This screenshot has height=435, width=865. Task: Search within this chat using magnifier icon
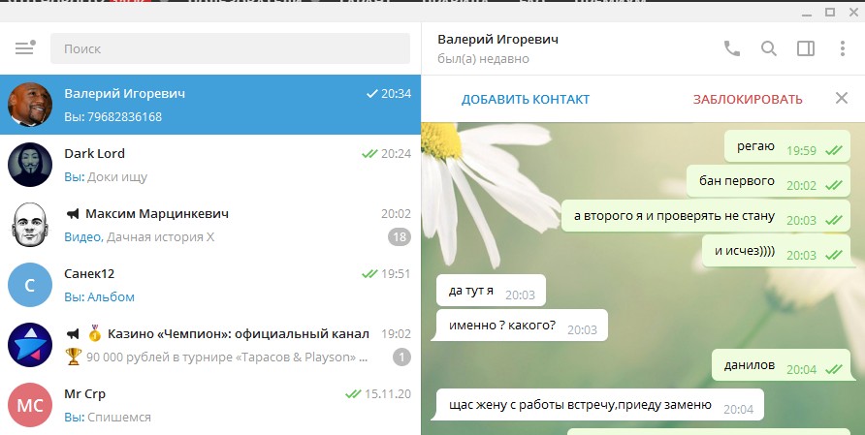point(768,48)
